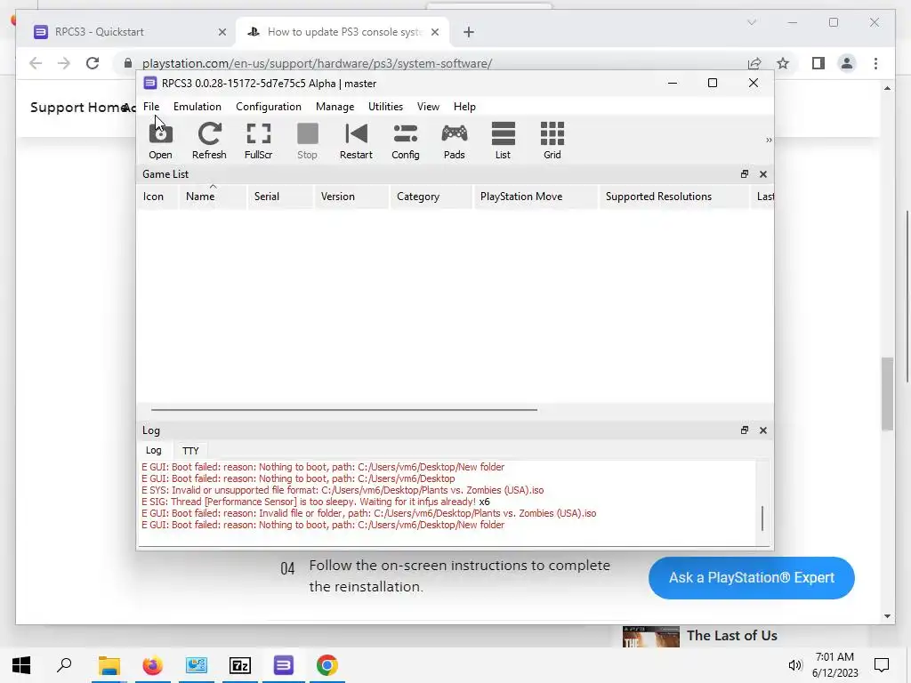This screenshot has height=683, width=911.
Task: Toggle Chrome side panel icon
Action: coord(818,63)
